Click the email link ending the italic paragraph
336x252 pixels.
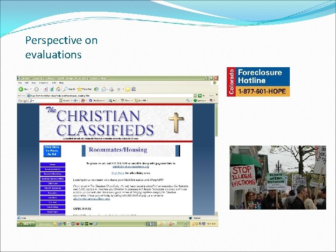point(91,199)
